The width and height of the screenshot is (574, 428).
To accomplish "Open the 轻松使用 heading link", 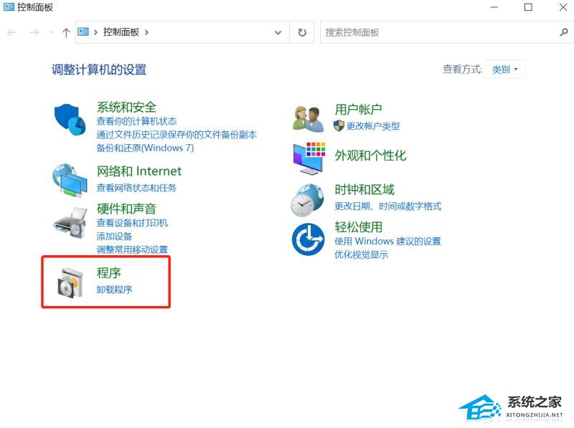I will [x=358, y=227].
